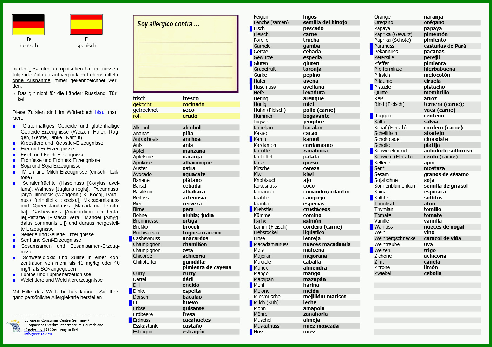
Task: Select the yellow highlighted gekocht row
Action: pyautogui.click(x=186, y=104)
